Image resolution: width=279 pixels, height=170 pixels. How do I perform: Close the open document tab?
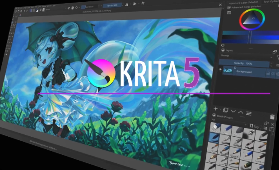click(220, 5)
